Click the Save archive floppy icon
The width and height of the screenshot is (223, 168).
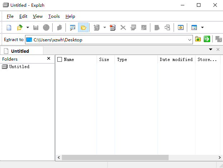click(36, 27)
